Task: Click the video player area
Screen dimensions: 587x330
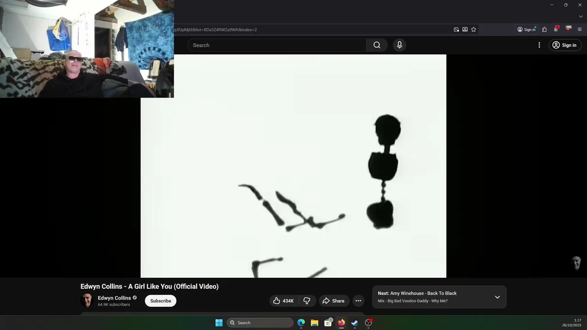Action: click(x=293, y=166)
